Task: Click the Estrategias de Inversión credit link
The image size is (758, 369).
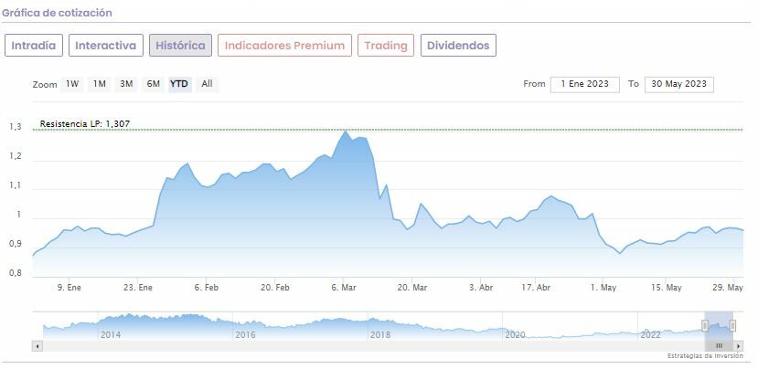Action: (x=705, y=355)
